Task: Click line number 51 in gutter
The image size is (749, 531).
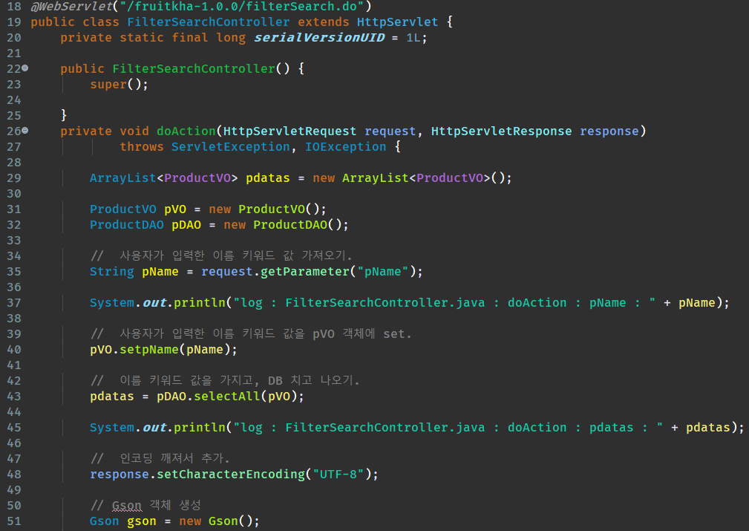Action: click(14, 521)
